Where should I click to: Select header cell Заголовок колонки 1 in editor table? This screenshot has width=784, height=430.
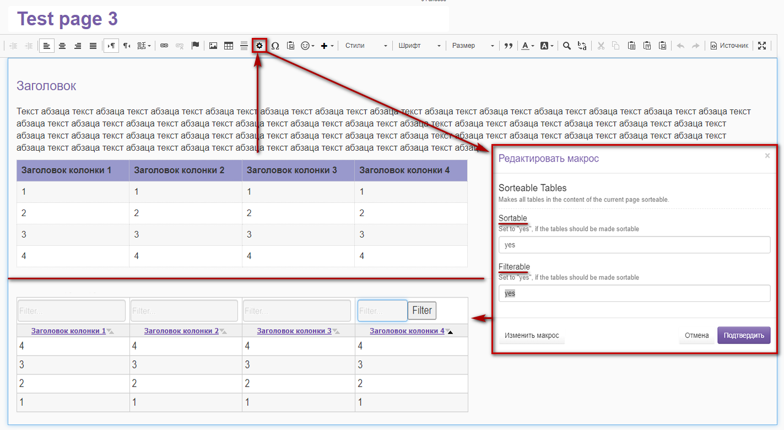73,170
